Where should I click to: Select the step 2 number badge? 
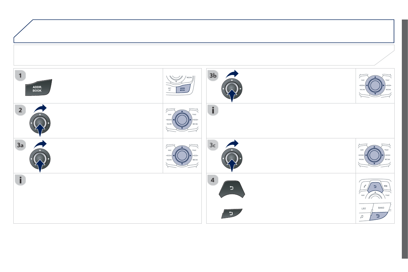pyautogui.click(x=21, y=111)
